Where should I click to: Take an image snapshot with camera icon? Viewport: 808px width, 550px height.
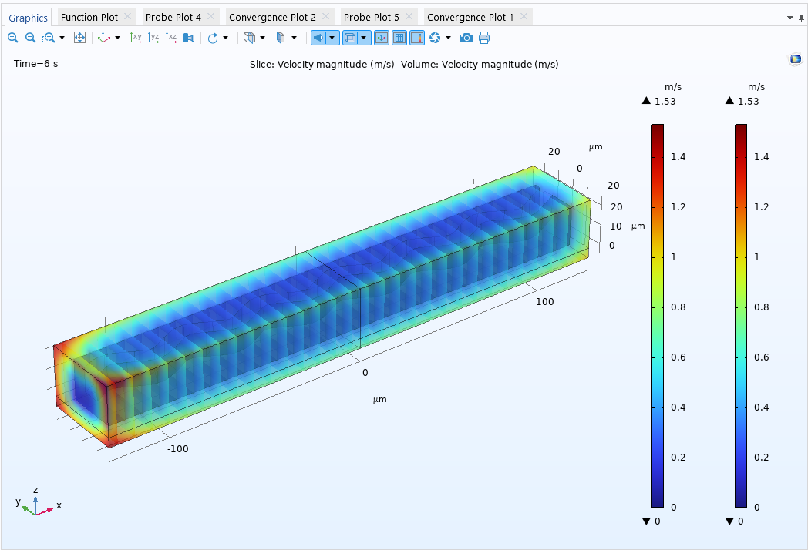coord(466,38)
